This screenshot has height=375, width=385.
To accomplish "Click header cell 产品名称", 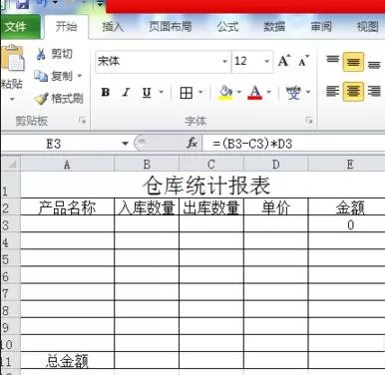I will tap(67, 207).
